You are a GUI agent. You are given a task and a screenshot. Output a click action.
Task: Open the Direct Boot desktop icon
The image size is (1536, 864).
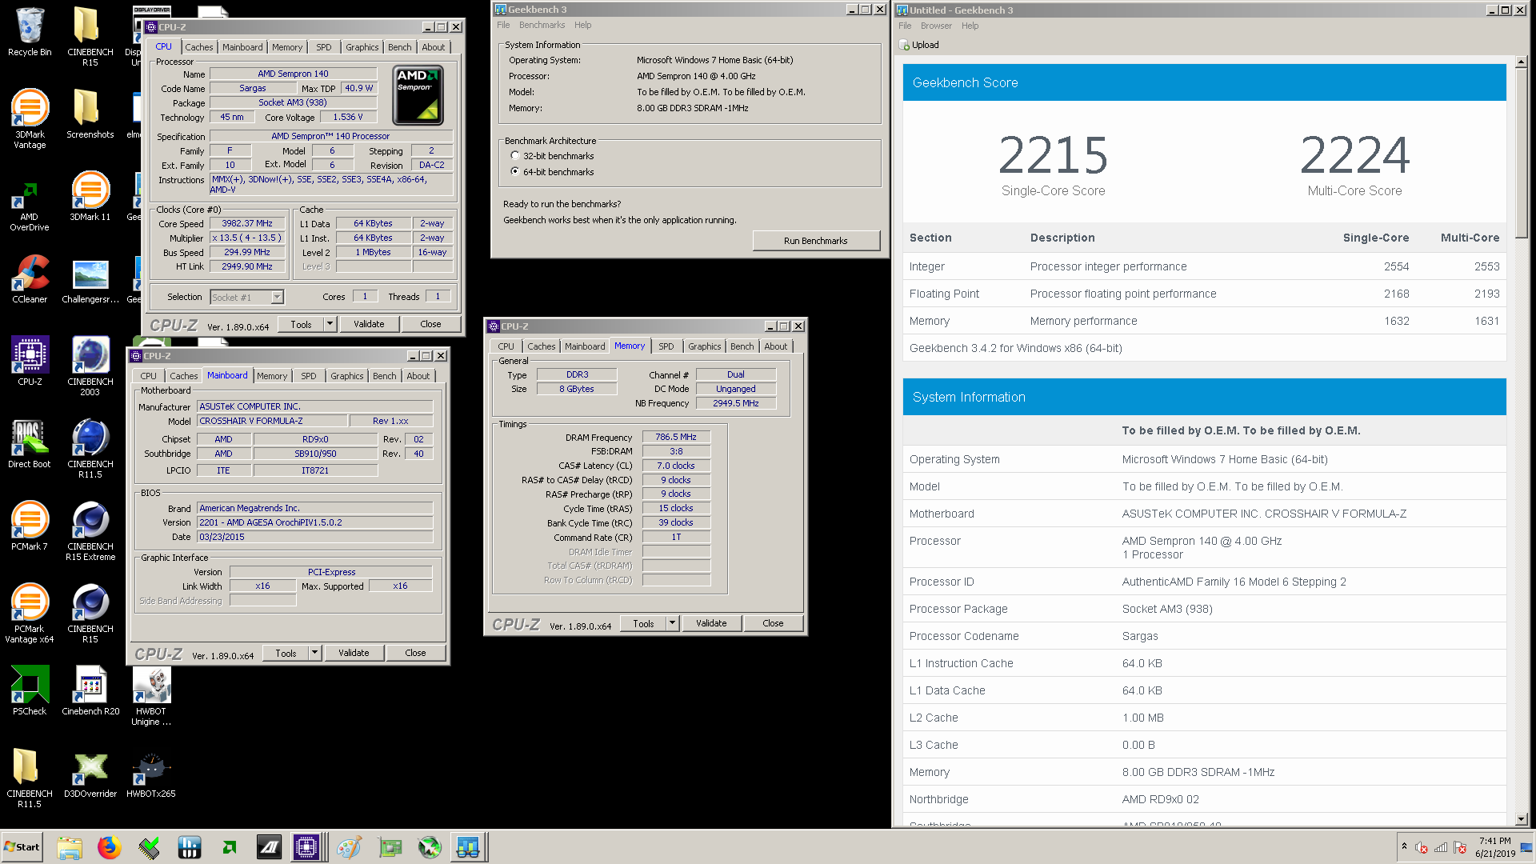pyautogui.click(x=30, y=444)
